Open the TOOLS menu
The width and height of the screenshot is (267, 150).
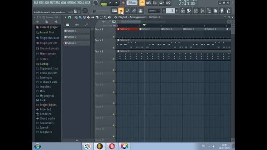point(81,2)
